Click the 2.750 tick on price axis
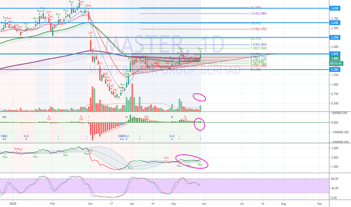 335,18
